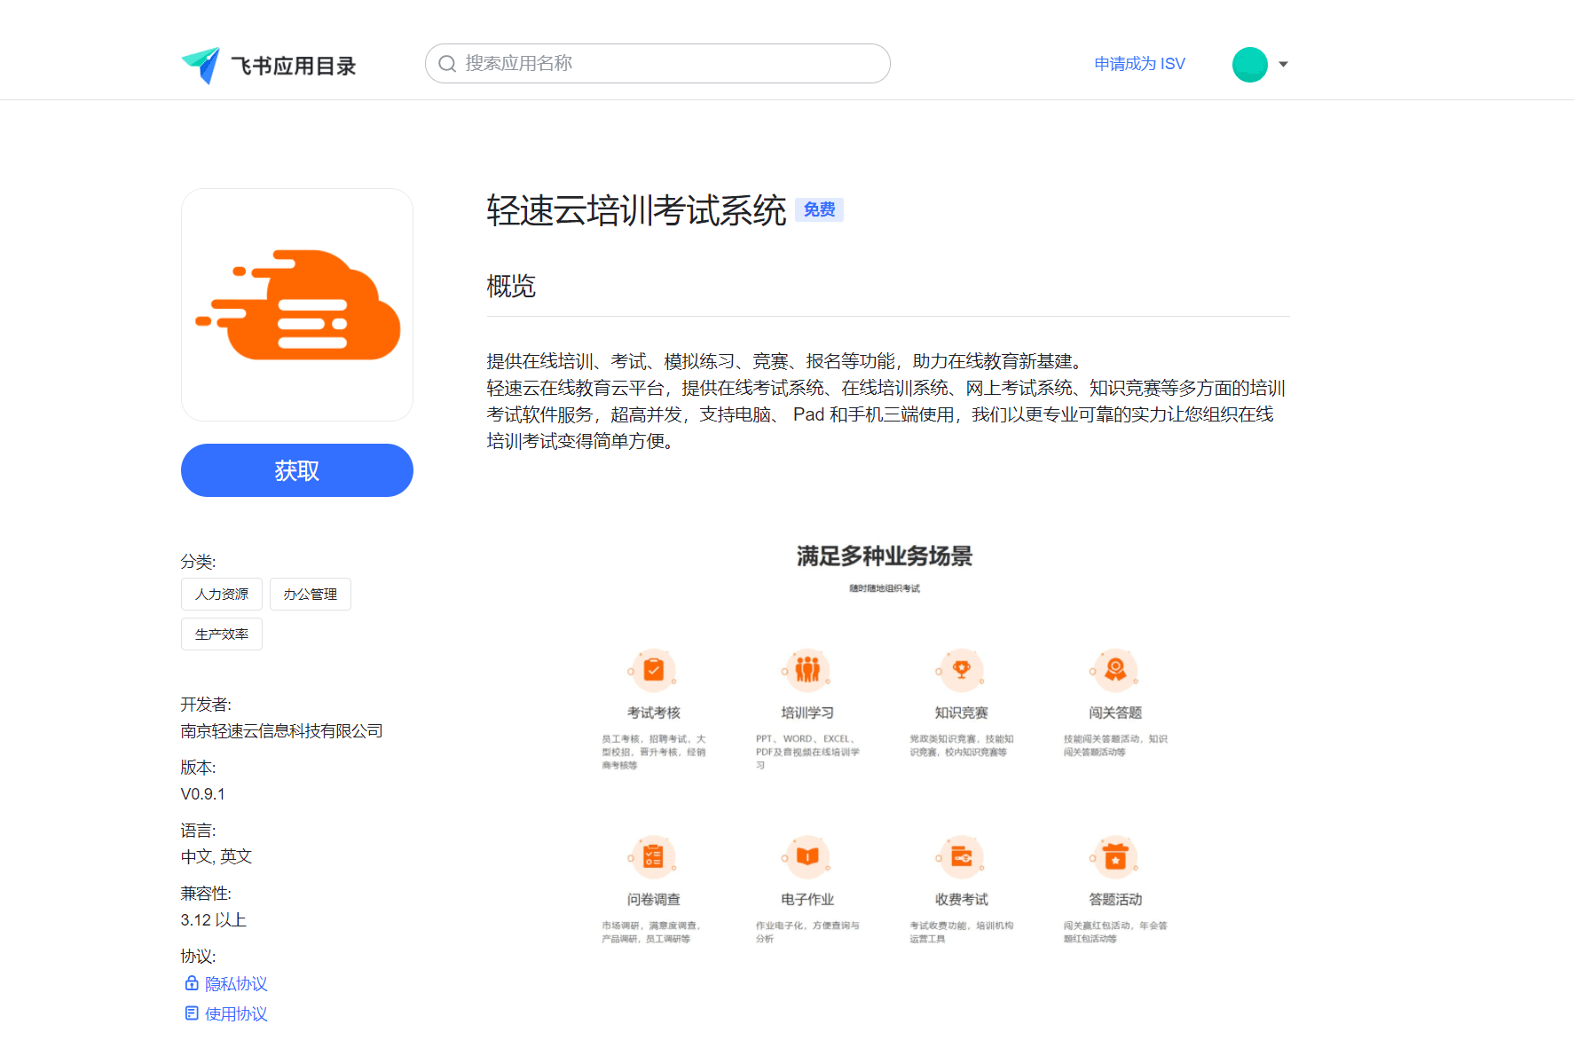
Task: Select the 人力资源 category tag
Action: pos(222,595)
